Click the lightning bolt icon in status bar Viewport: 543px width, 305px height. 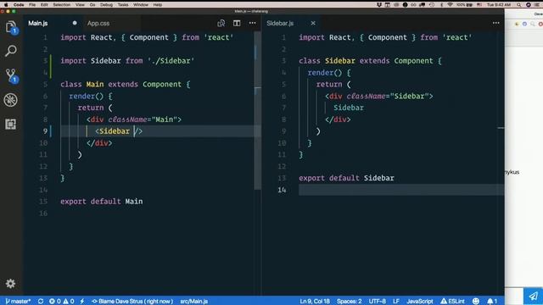[82, 302]
